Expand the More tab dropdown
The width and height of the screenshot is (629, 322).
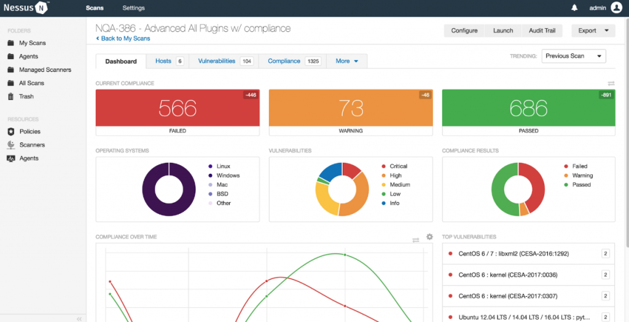tap(347, 61)
